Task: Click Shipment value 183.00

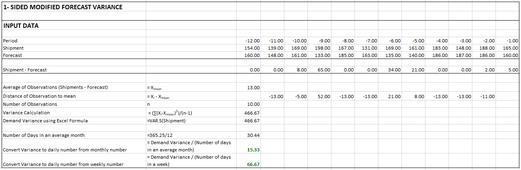Action: tap(437, 48)
